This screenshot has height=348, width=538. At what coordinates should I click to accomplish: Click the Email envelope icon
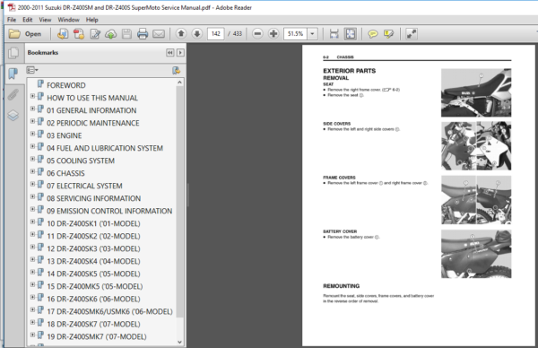pyautogui.click(x=159, y=33)
